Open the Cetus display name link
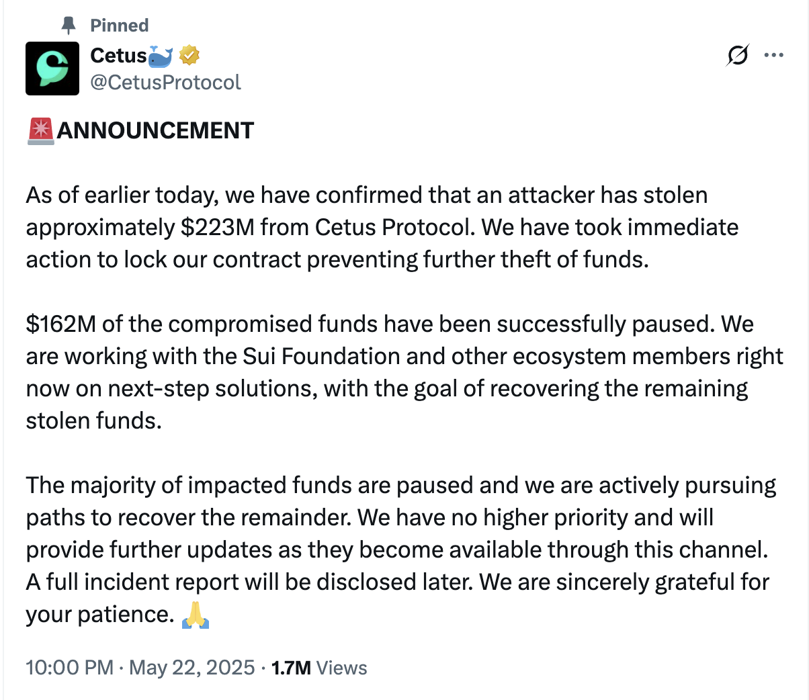 click(x=118, y=56)
